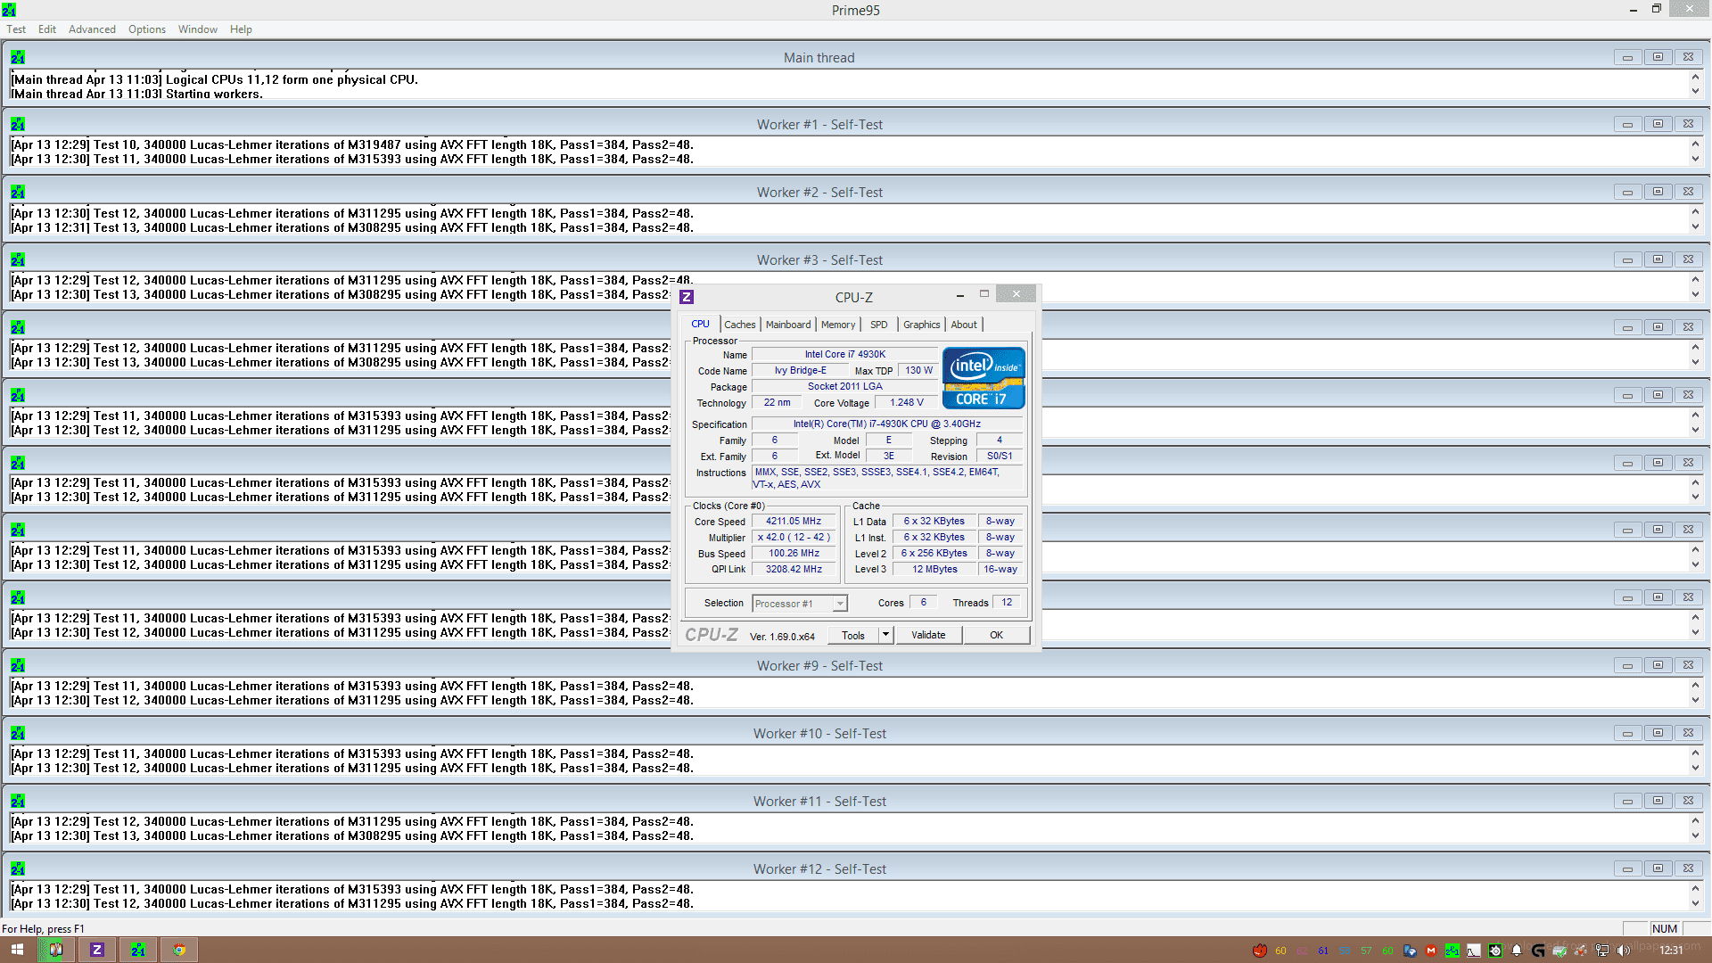The image size is (1712, 963).
Task: Switch to the About tab in CPU-Z
Action: [x=964, y=325]
